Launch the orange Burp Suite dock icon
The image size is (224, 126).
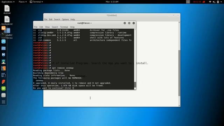click(3, 68)
